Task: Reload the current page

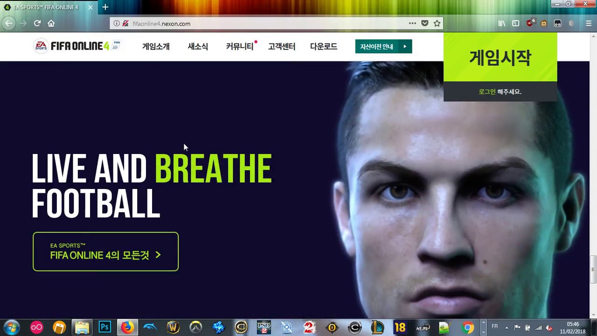Action: 37,23
